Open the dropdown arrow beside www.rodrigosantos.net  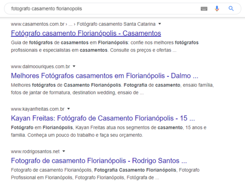64,151
